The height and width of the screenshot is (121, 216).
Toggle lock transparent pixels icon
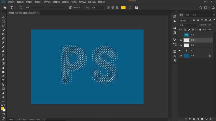click(185, 30)
